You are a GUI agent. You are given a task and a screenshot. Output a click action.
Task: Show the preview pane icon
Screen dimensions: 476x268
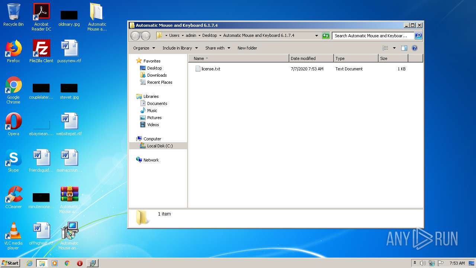click(x=404, y=48)
